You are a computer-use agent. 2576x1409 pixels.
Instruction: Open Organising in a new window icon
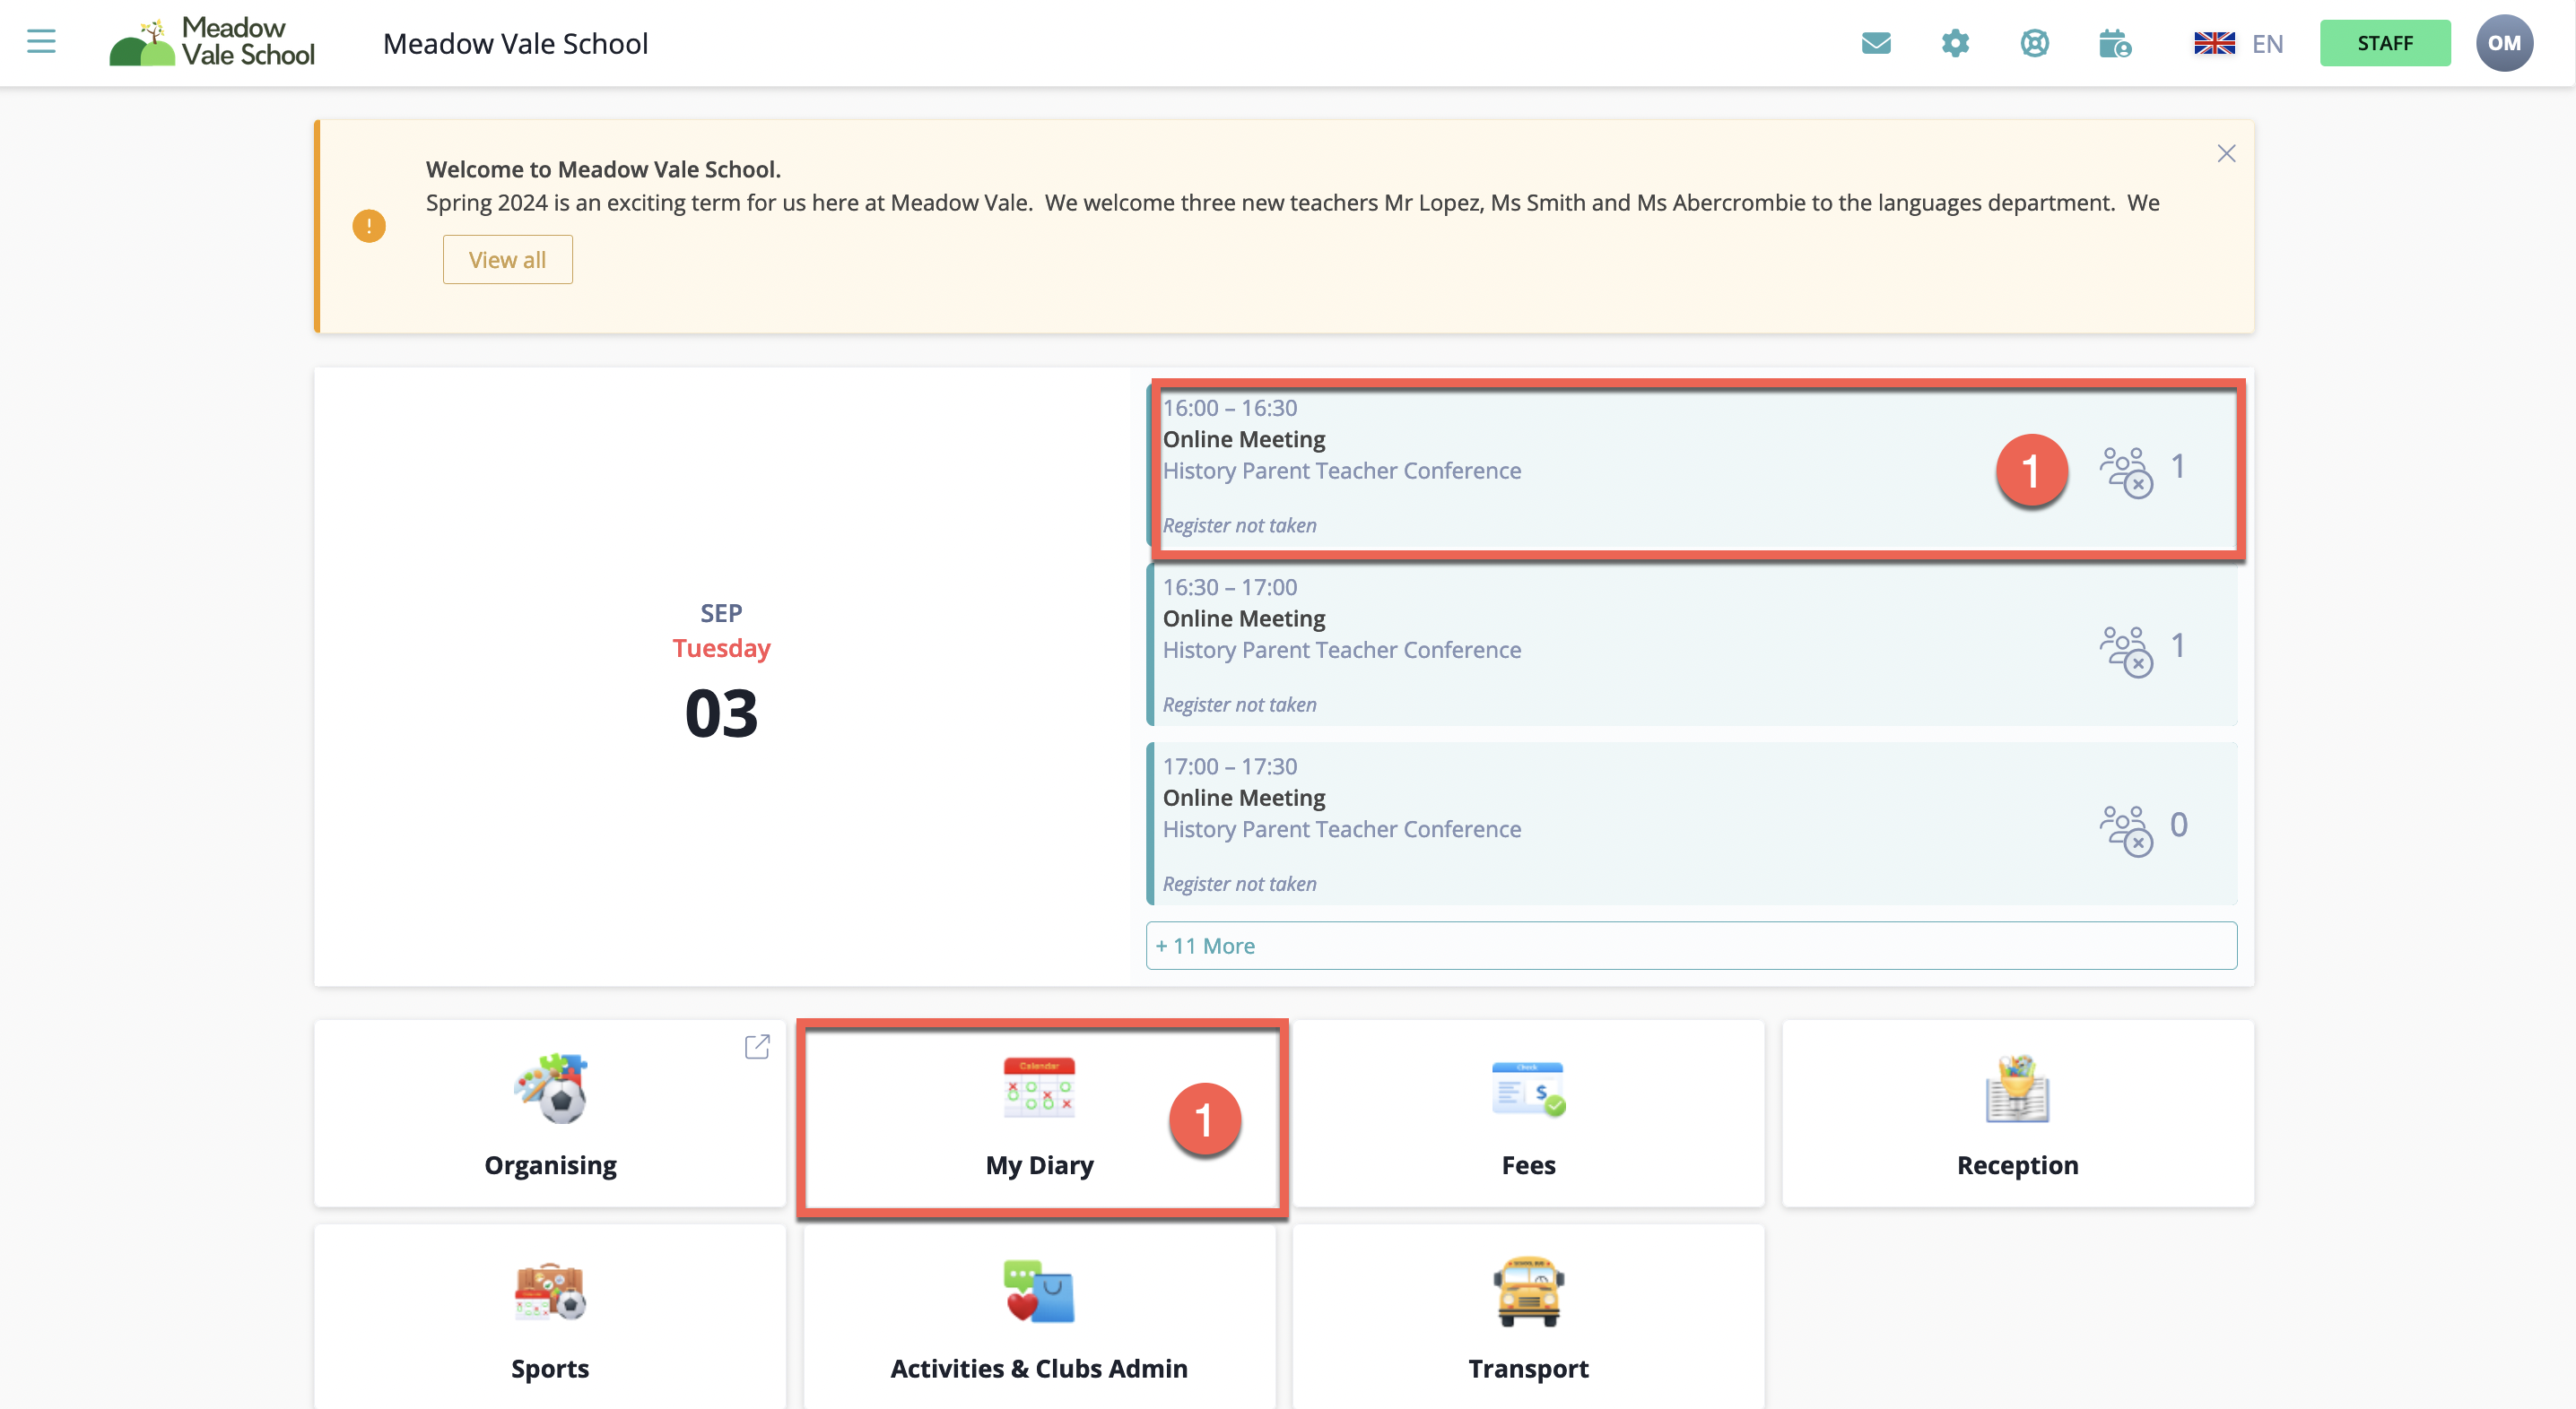[757, 1046]
